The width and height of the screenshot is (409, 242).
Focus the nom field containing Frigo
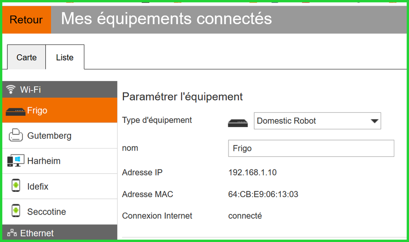point(311,149)
